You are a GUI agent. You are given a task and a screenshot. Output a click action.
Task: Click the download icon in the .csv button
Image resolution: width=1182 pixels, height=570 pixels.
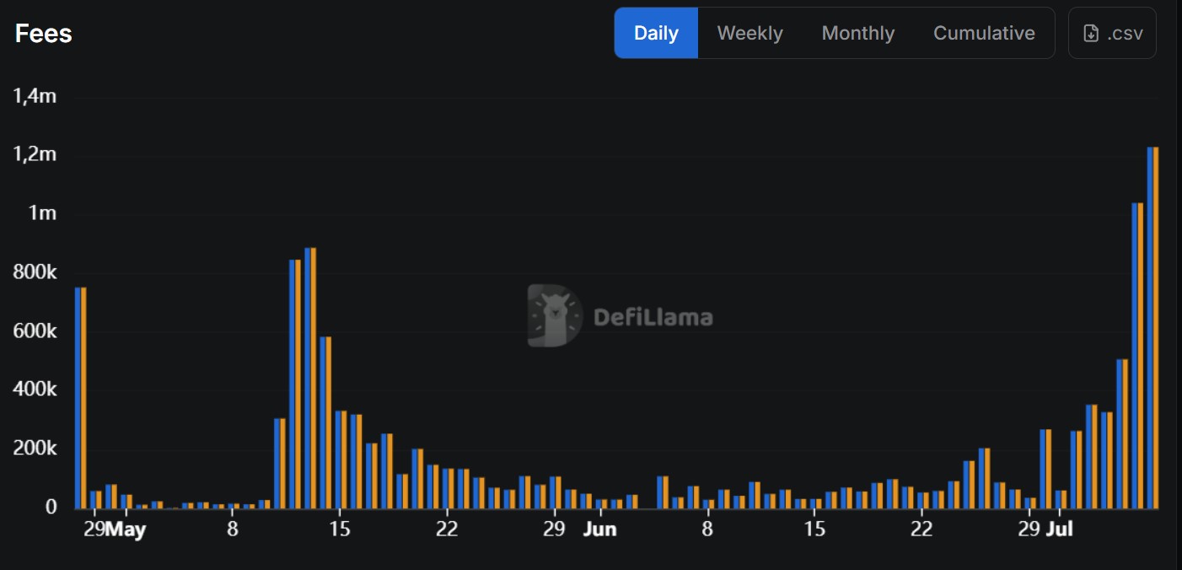click(1091, 34)
